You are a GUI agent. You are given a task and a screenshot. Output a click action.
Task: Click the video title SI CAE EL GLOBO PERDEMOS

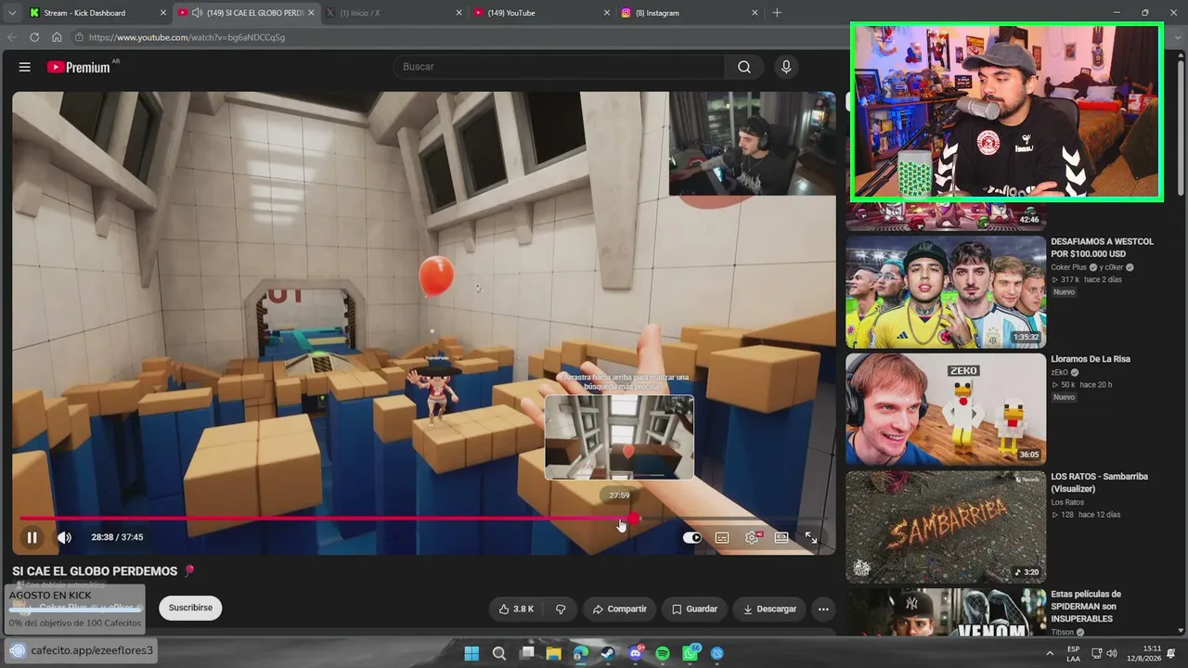pos(95,572)
